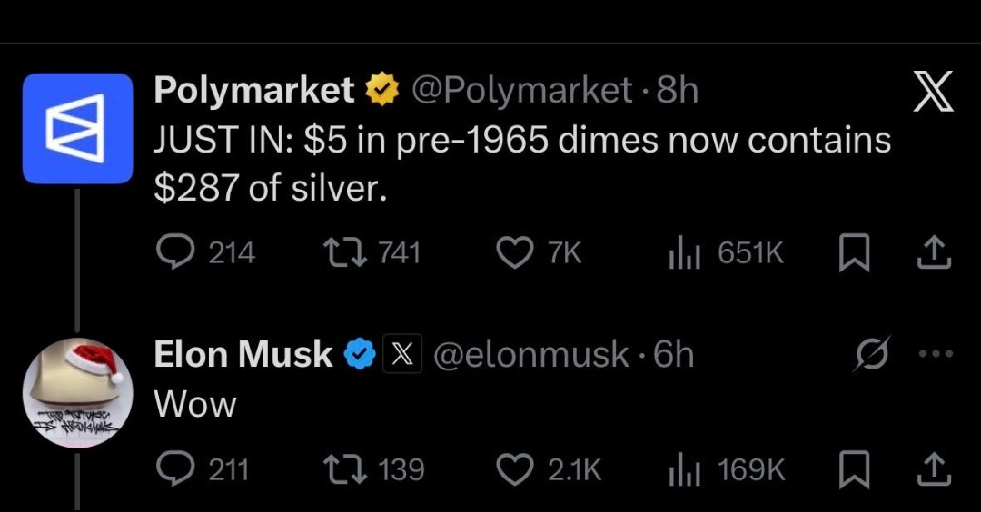The image size is (981, 512).
Task: Bookmark Elon Musk's Wow reply
Action: 854,470
